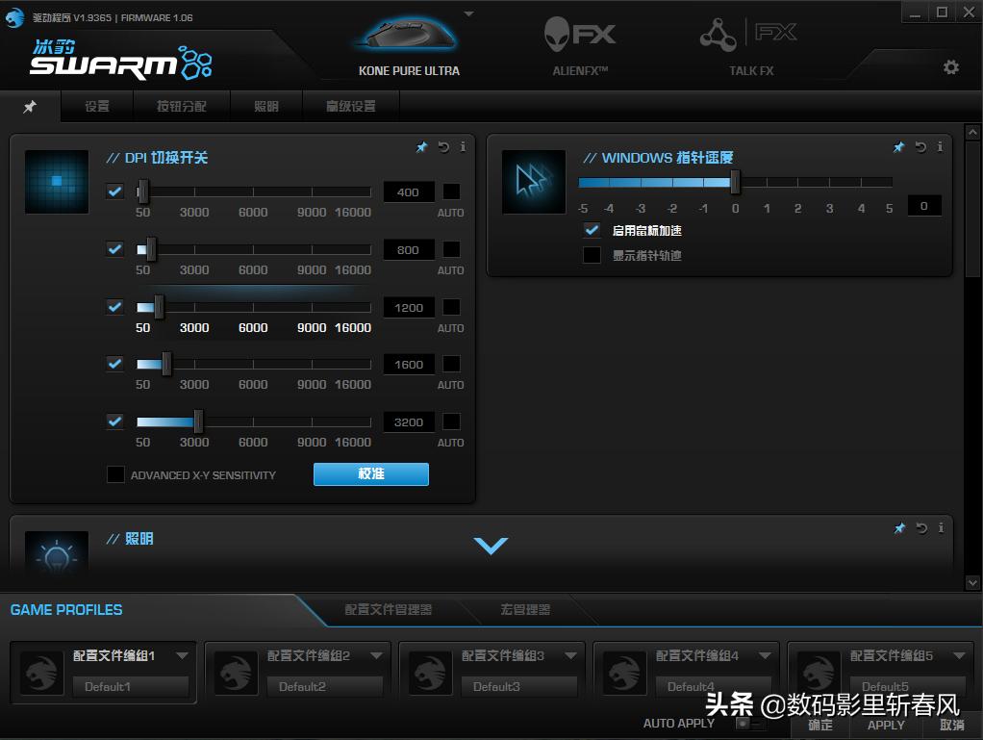
Task: Open the macro manager (宏管理器) tab
Action: pos(525,609)
